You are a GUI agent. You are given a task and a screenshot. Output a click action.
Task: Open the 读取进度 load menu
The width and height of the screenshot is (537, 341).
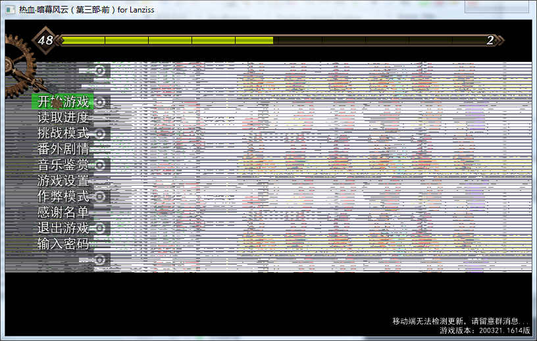63,118
